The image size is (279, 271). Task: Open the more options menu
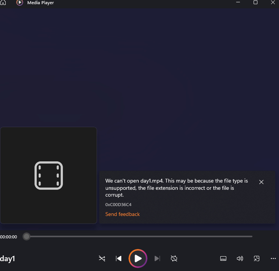click(x=273, y=258)
